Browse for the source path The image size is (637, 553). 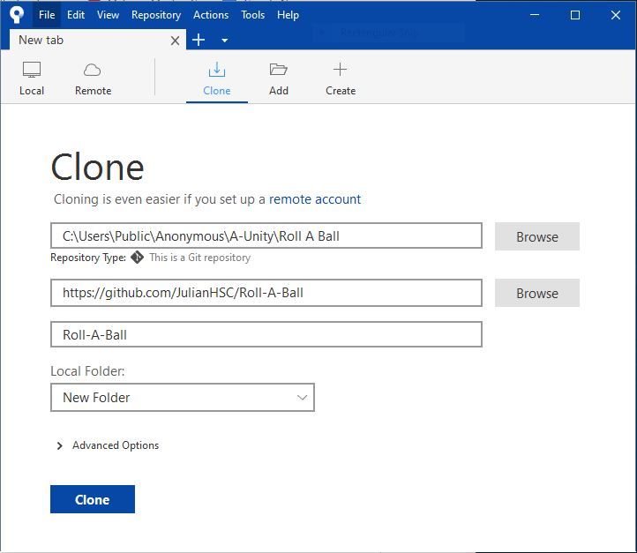(x=537, y=236)
